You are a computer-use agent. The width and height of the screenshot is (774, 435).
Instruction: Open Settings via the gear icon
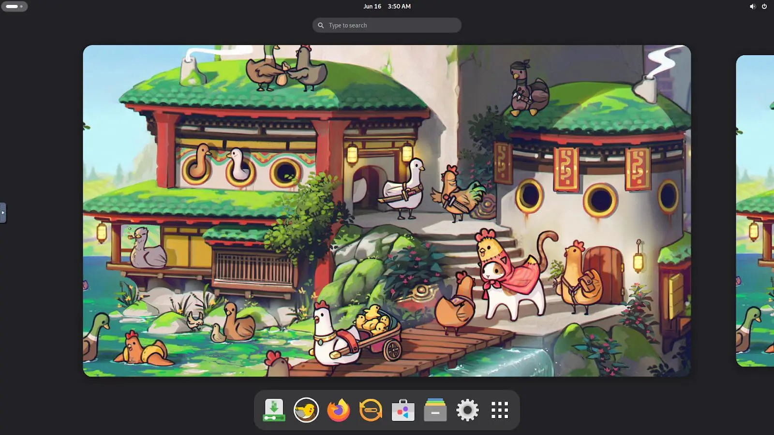(467, 410)
